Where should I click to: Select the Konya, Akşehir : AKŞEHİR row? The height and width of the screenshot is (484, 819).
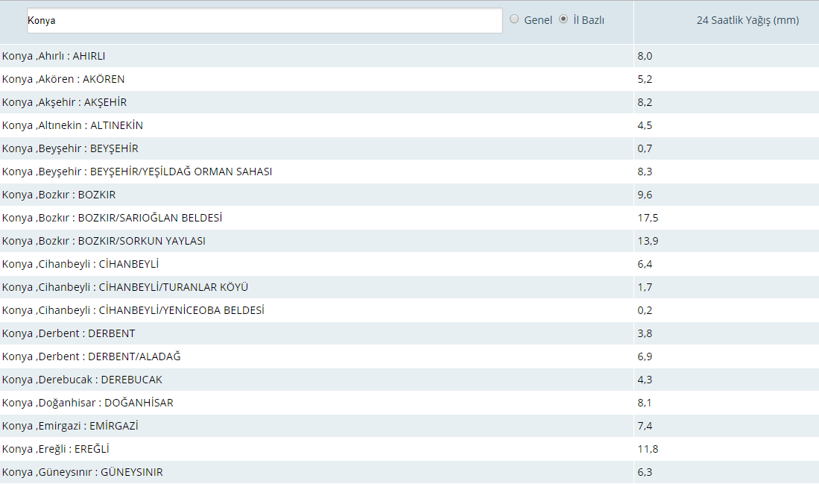[x=410, y=102]
